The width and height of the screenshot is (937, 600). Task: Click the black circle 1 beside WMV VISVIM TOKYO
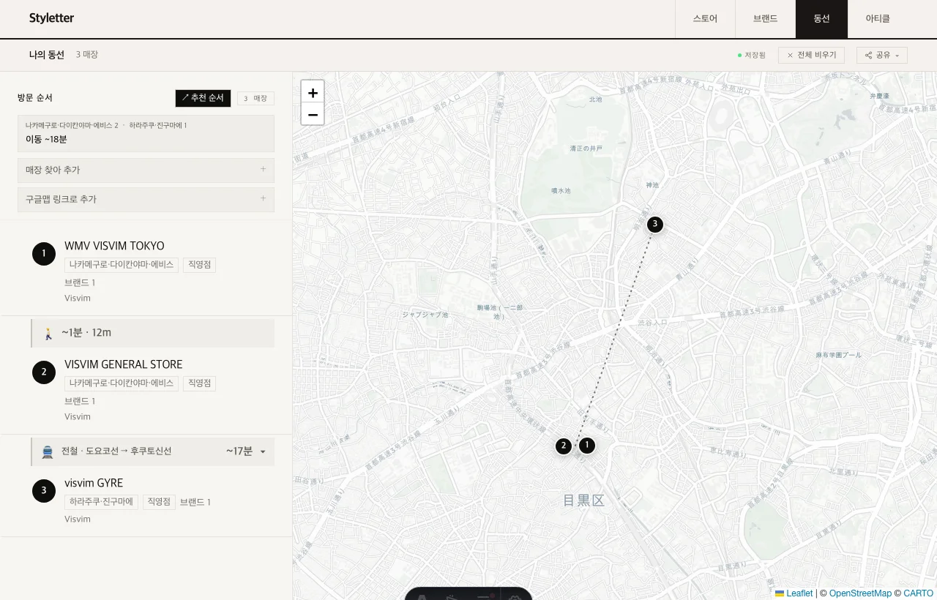[x=44, y=254]
